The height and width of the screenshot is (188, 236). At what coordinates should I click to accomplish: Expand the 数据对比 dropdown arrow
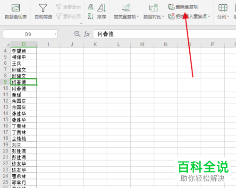(x=163, y=17)
